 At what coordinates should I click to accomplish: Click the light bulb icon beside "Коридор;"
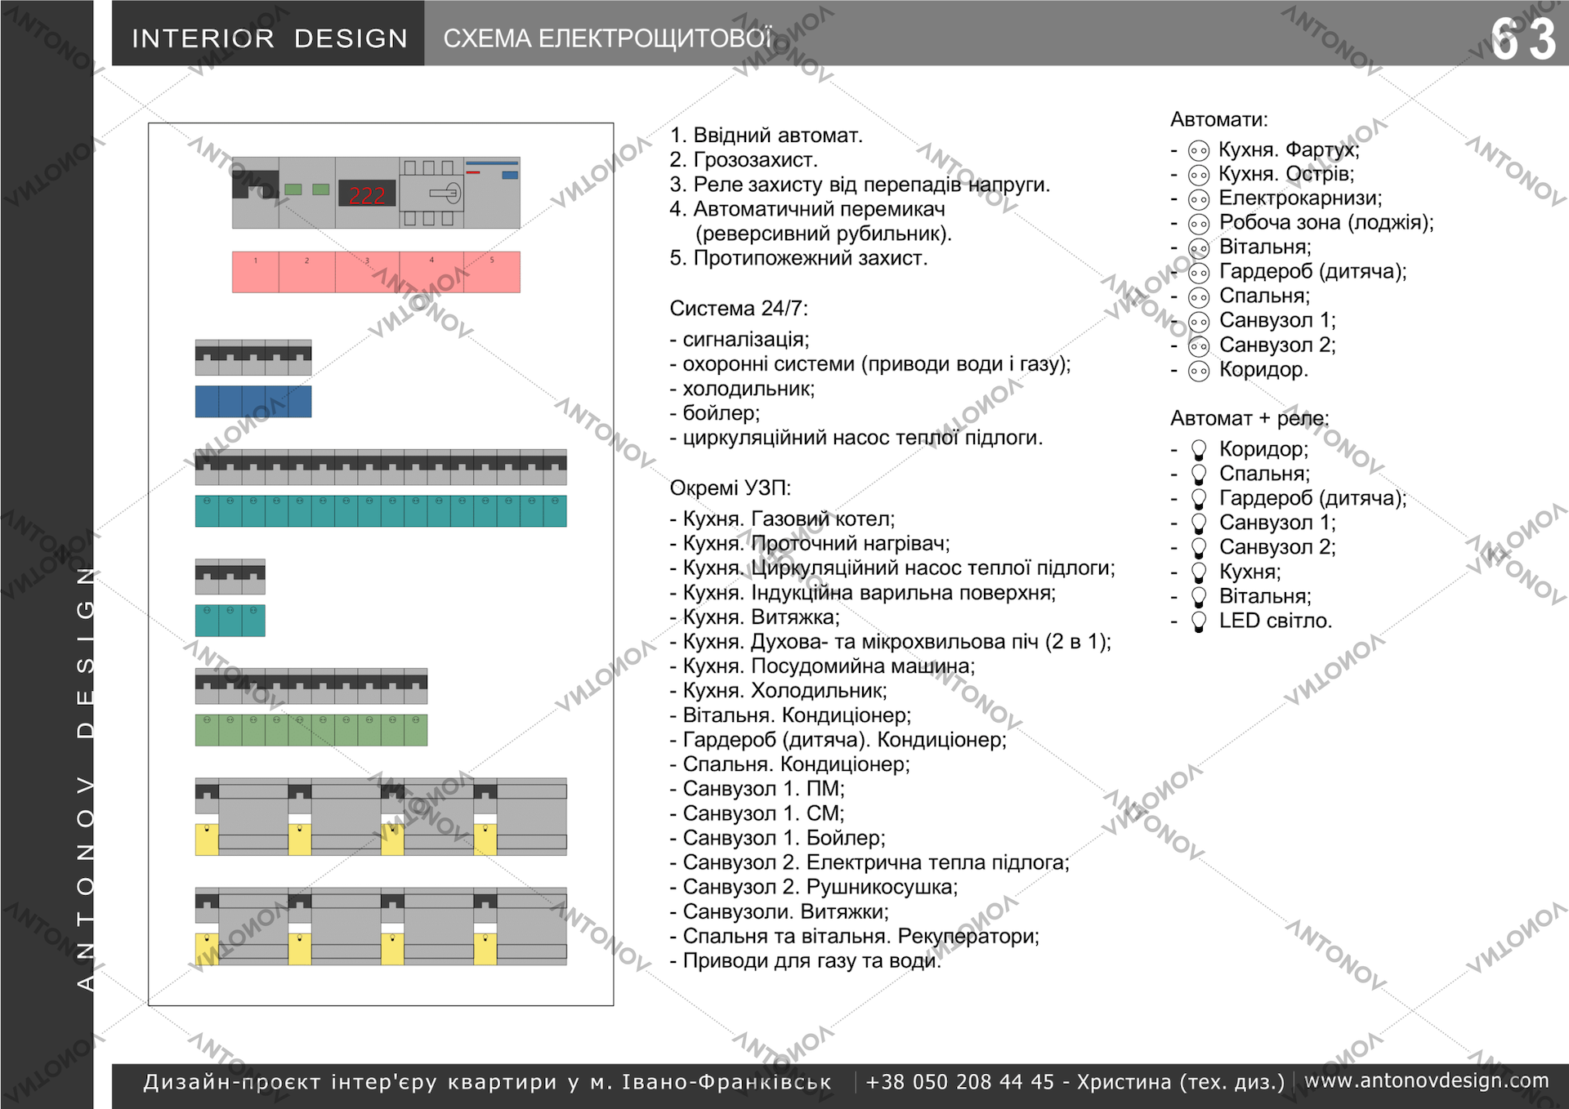pyautogui.click(x=1199, y=451)
